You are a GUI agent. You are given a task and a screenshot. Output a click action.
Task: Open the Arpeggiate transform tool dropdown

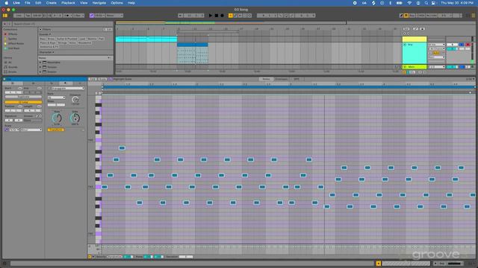tap(67, 88)
